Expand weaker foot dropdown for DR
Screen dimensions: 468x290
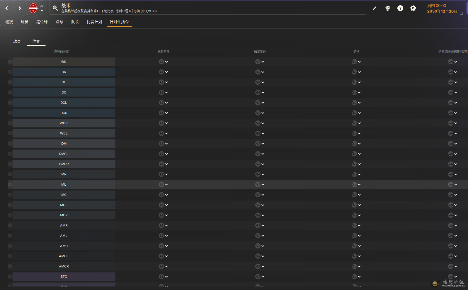click(x=456, y=72)
